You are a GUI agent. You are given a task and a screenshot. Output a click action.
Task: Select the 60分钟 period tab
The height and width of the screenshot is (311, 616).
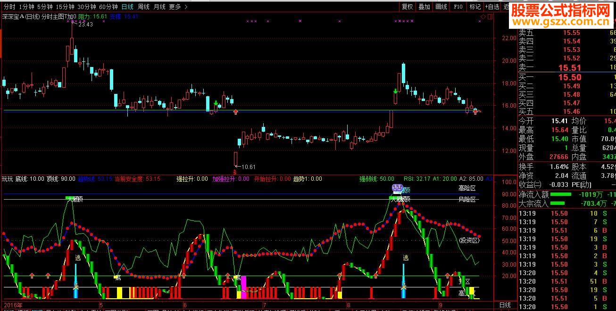[108, 7]
